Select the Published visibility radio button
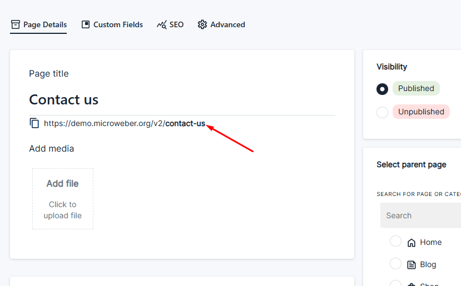Screen dimensions: 461x286 coord(382,89)
